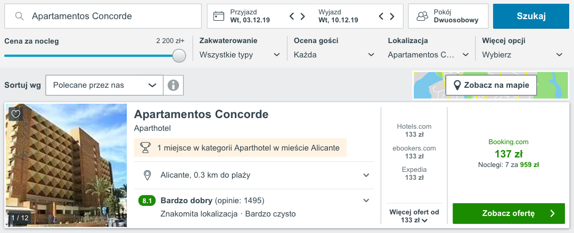Image resolution: width=574 pixels, height=233 pixels.
Task: Click the info icon beside sort dropdown
Action: (173, 85)
